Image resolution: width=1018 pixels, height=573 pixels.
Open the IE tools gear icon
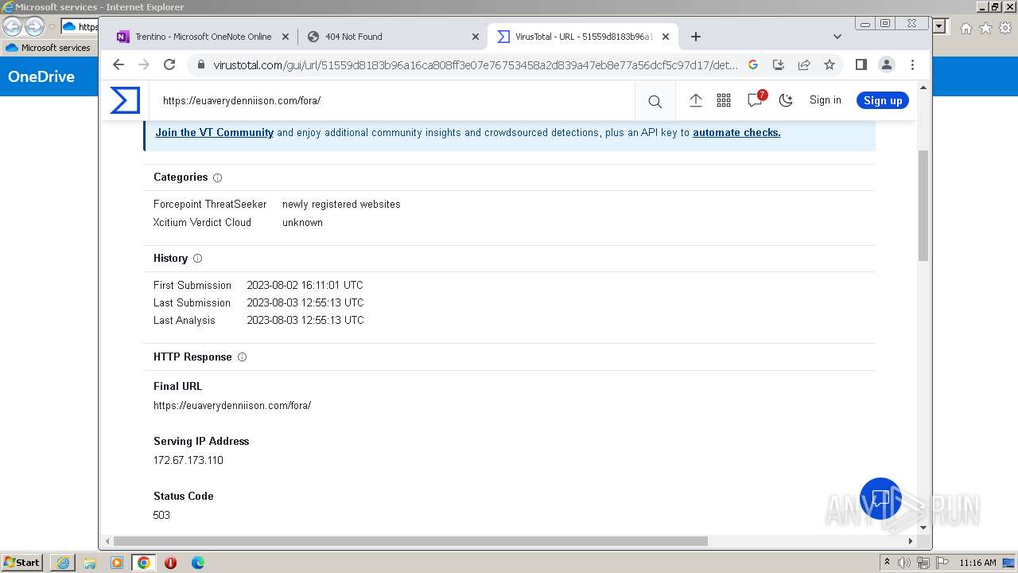click(1004, 28)
